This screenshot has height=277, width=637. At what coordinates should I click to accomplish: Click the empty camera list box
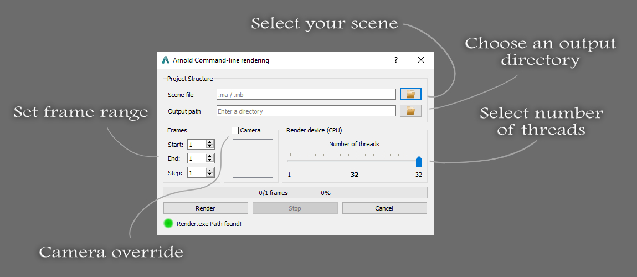(x=253, y=158)
